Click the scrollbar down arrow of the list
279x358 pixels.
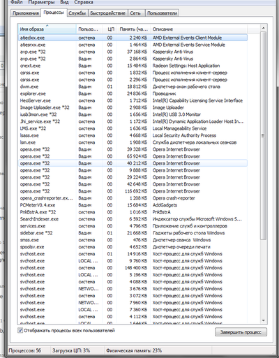coord(264,320)
